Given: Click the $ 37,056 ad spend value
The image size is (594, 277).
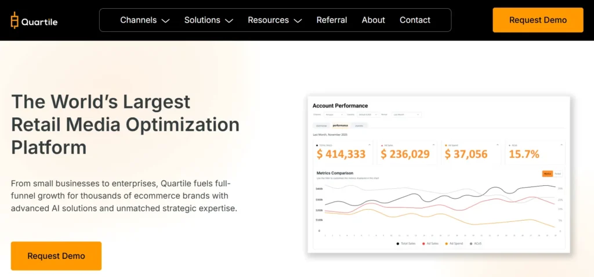Looking at the screenshot, I should coord(466,154).
